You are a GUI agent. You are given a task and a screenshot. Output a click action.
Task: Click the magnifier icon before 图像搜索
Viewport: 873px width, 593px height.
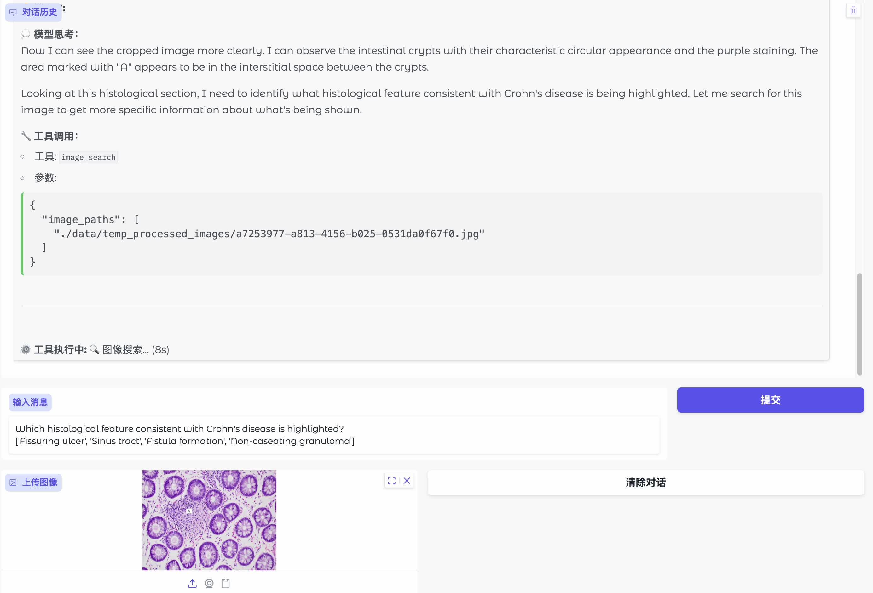click(95, 350)
